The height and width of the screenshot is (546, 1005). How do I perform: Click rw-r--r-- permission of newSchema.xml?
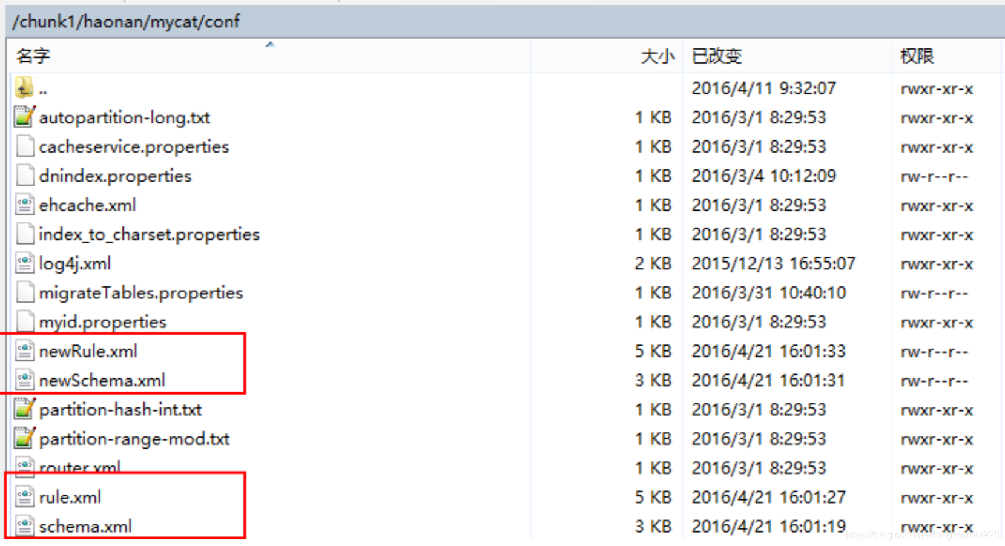point(935,381)
